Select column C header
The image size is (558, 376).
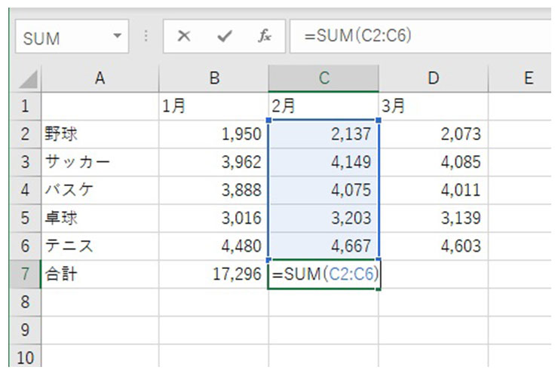[x=323, y=78]
